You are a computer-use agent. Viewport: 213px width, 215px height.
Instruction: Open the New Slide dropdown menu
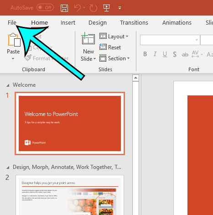(x=88, y=59)
